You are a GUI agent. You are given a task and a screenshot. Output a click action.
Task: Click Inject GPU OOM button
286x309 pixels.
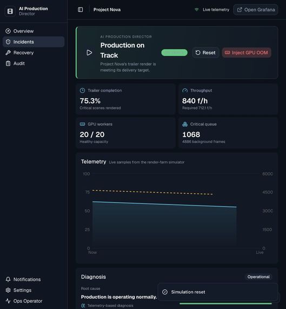tap(247, 53)
